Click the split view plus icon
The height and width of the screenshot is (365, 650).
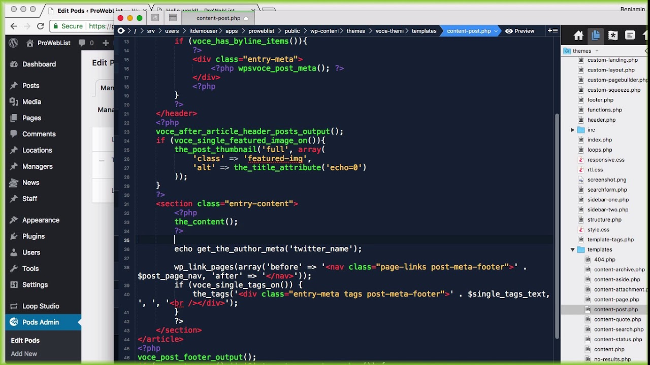(x=553, y=31)
